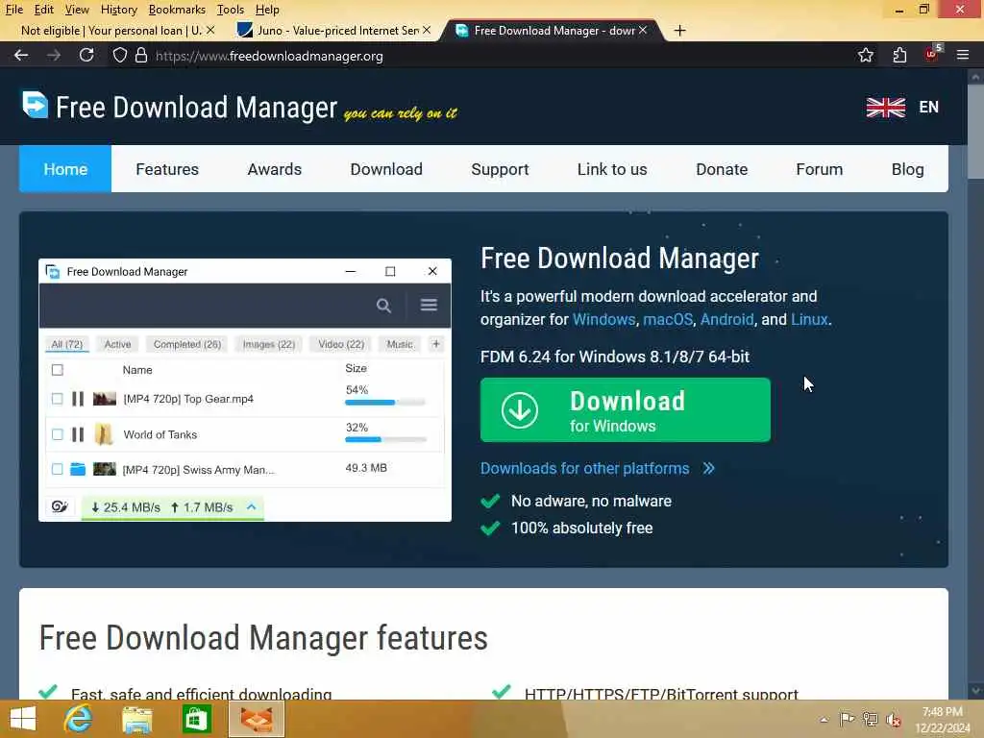Click the system clock in the taskbar

click(942, 719)
